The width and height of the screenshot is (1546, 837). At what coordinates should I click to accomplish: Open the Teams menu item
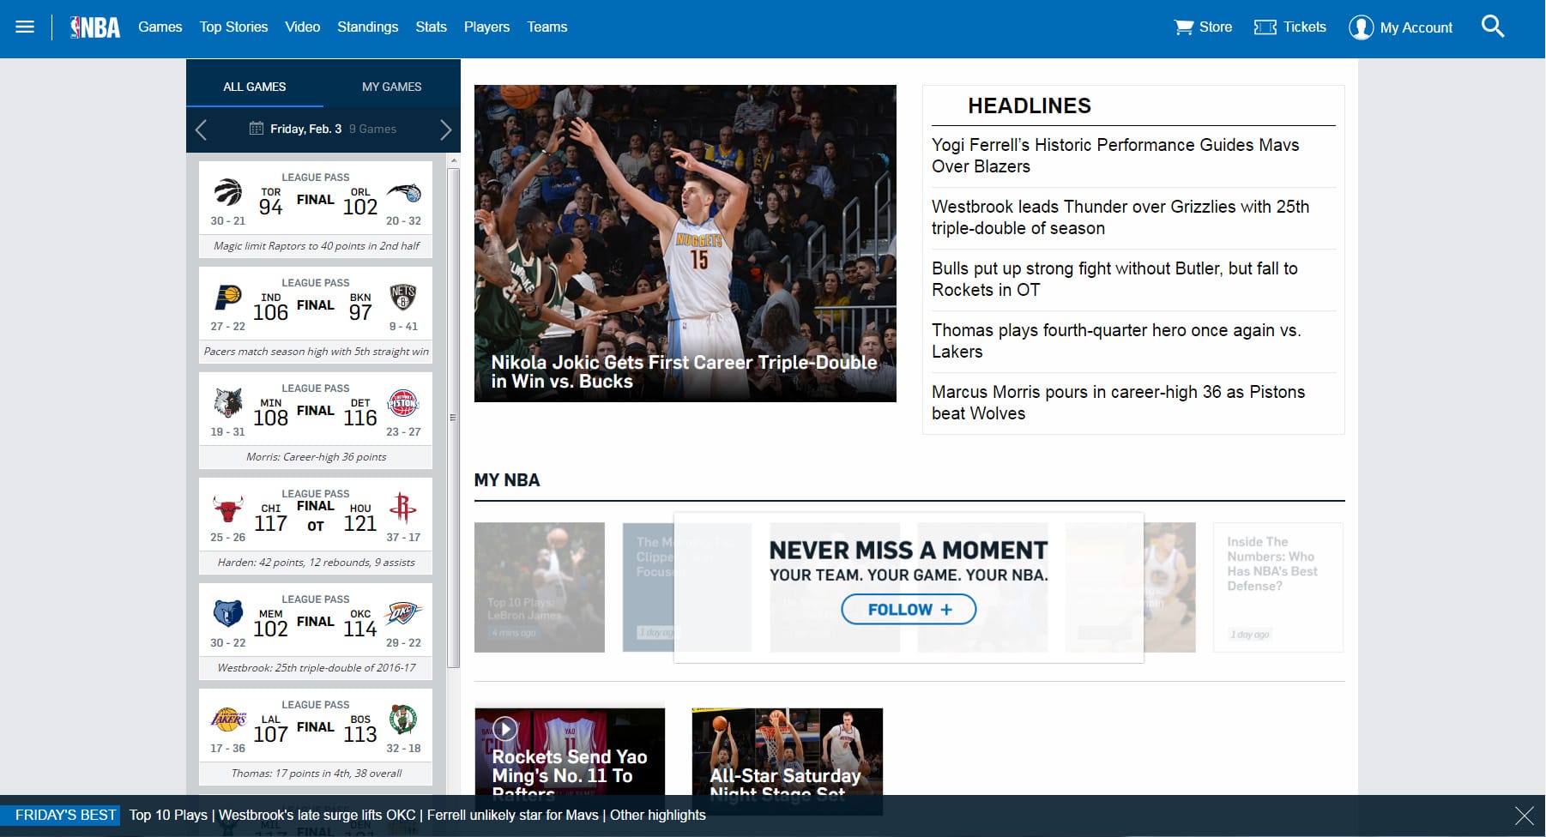[x=547, y=27]
